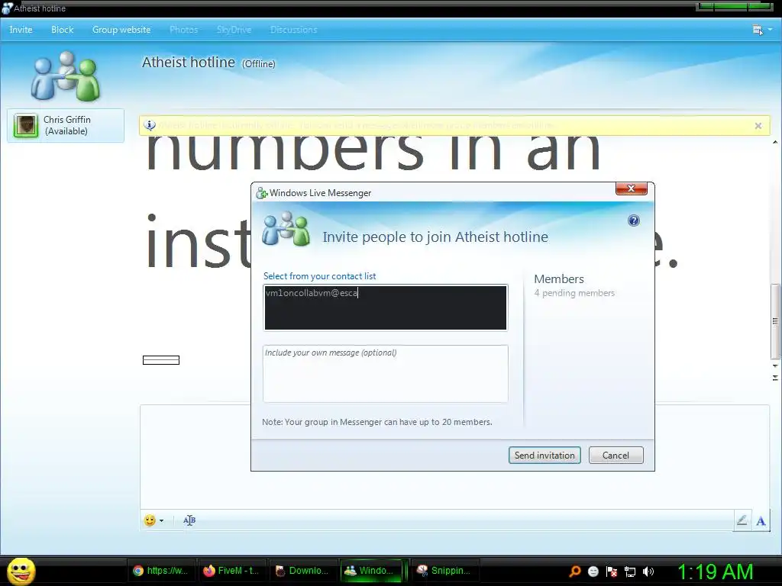Click the Members heading in dialog
This screenshot has width=782, height=586.
559,279
